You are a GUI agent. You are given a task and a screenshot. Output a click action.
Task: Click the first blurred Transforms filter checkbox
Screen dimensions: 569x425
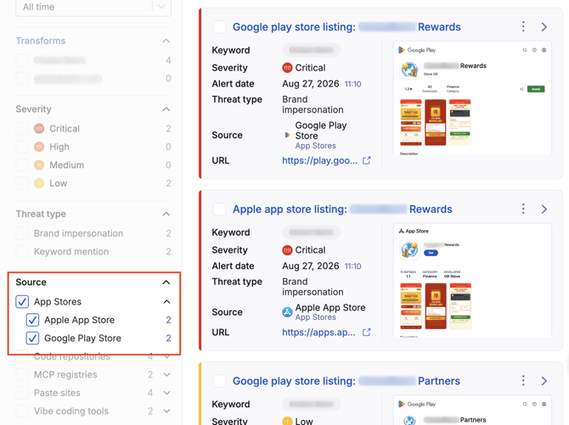[x=22, y=60]
